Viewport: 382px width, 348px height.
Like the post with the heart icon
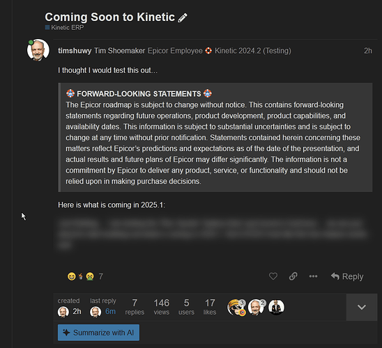pos(273,276)
